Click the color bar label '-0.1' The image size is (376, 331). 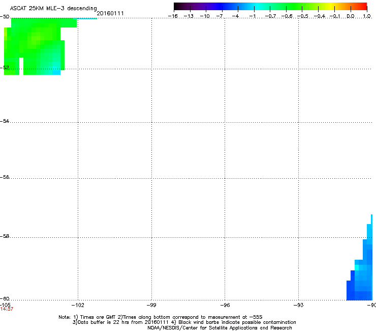point(335,16)
